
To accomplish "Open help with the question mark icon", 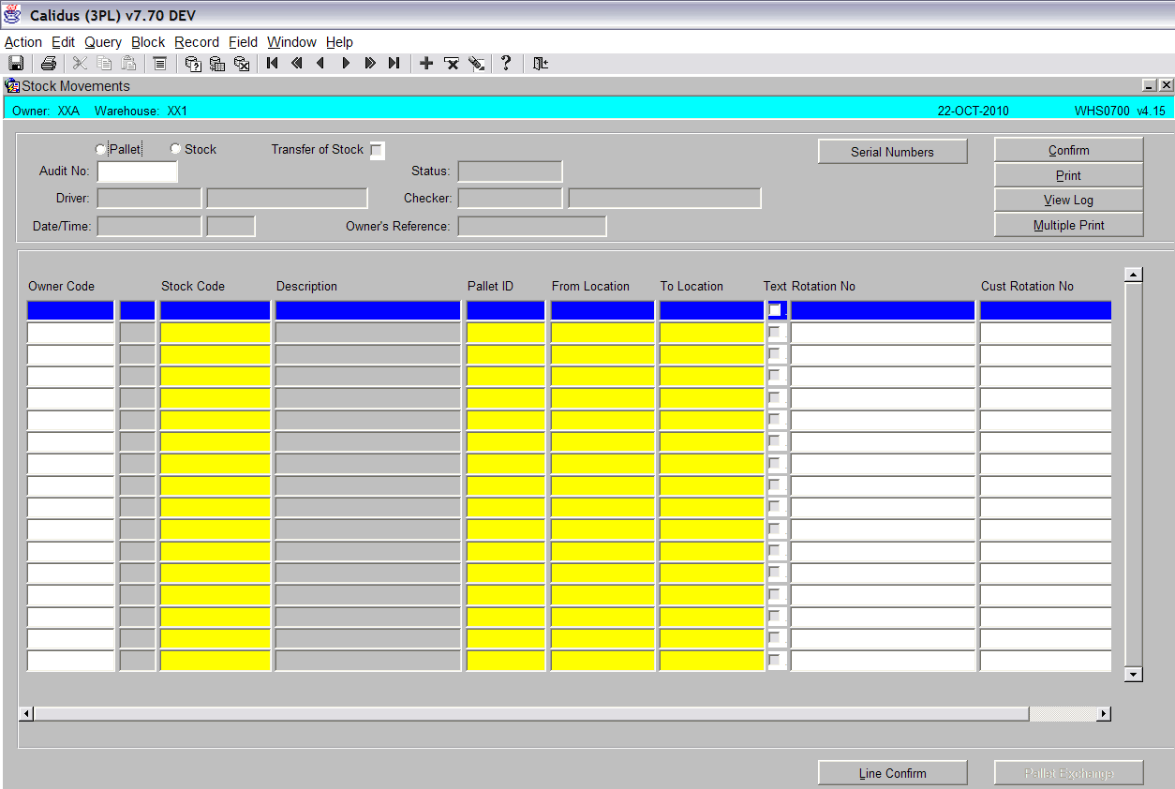I will 506,63.
